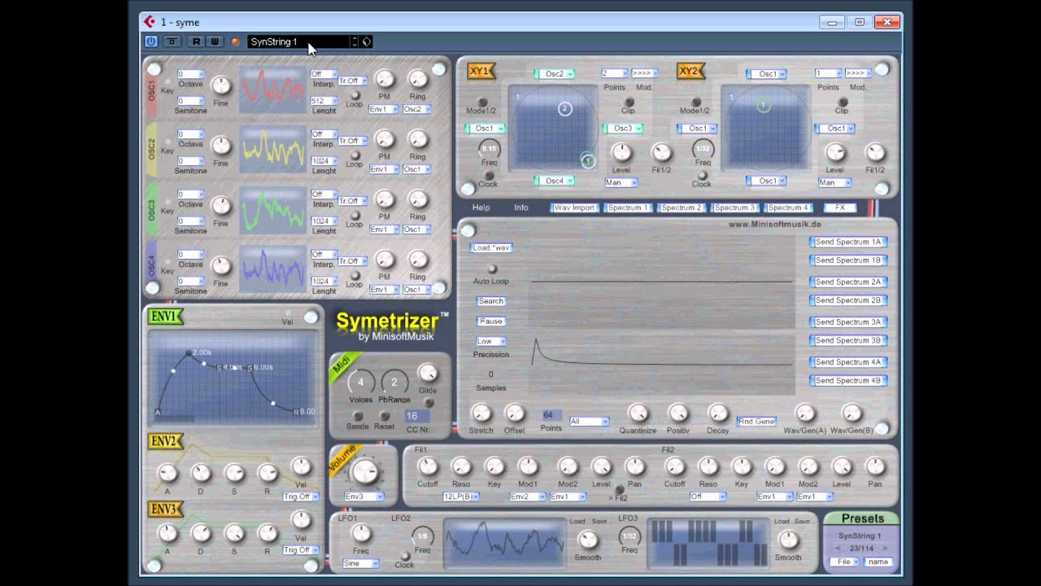Switch to the Spectrum 1 tab
Image resolution: width=1041 pixels, height=586 pixels.
[x=629, y=208]
